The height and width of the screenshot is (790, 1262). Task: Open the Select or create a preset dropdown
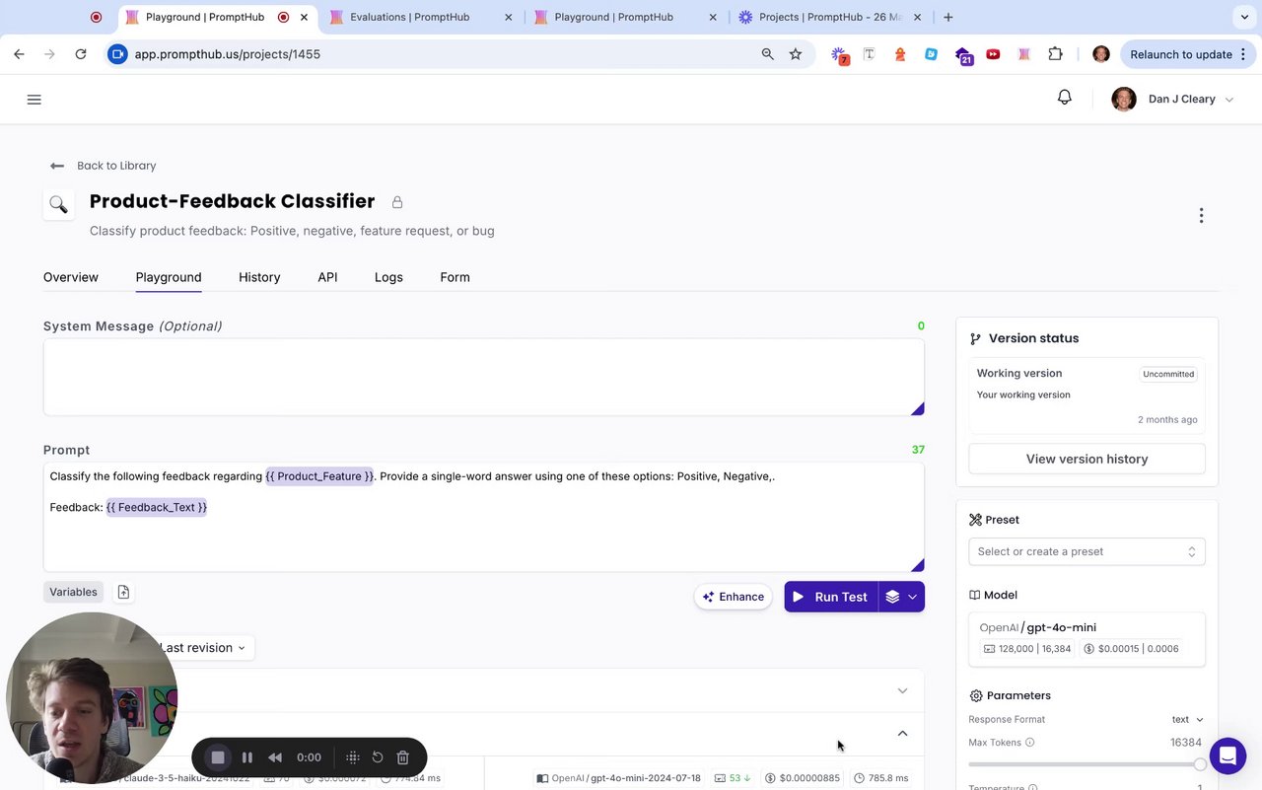click(1087, 551)
